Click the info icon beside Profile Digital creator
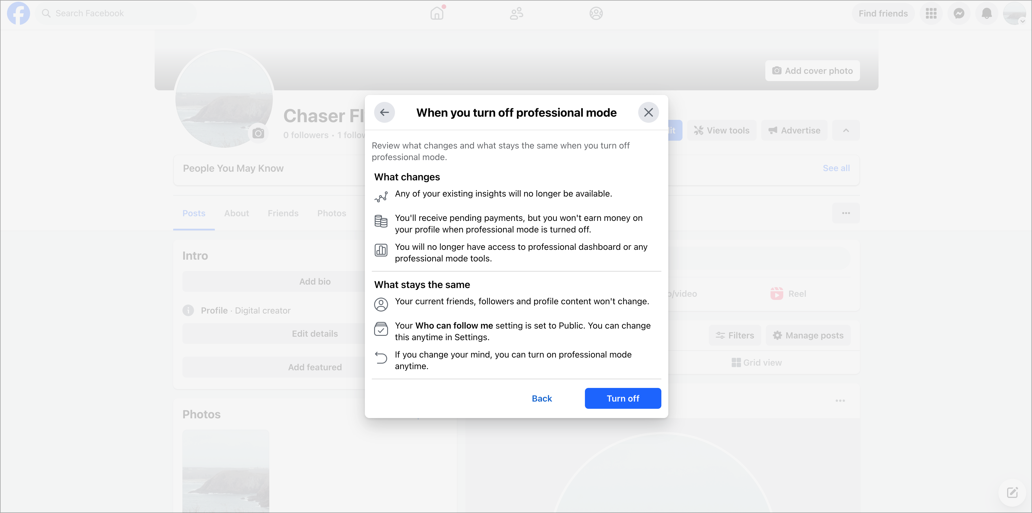Viewport: 1032px width, 513px height. 188,310
